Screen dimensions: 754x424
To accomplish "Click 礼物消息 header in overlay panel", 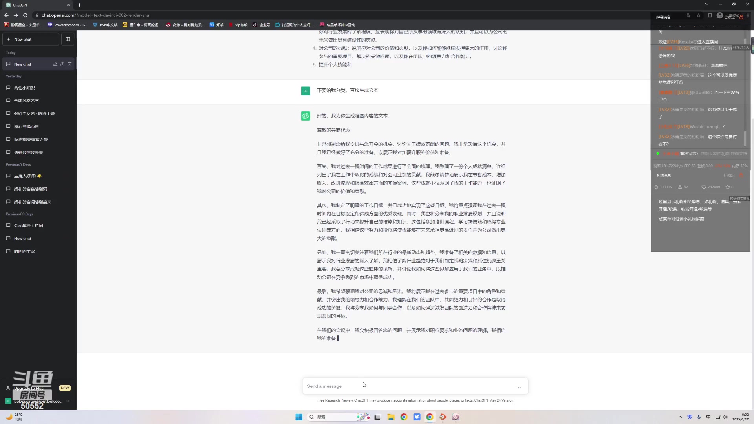I will [x=664, y=175].
